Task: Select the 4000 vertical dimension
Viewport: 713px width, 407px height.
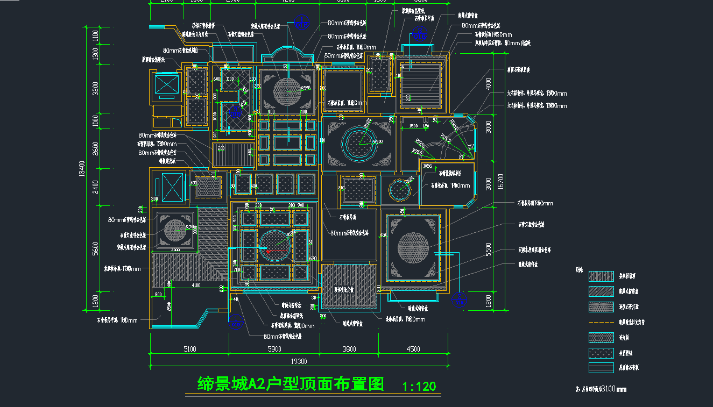Action: (489, 85)
